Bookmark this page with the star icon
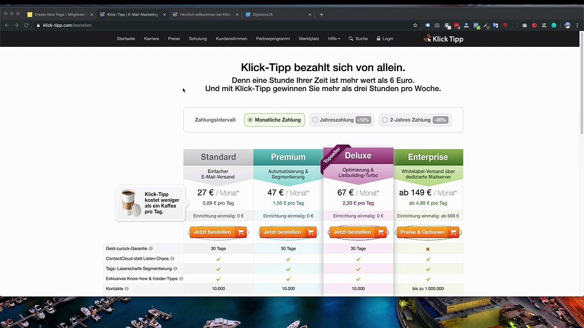 pyautogui.click(x=415, y=26)
